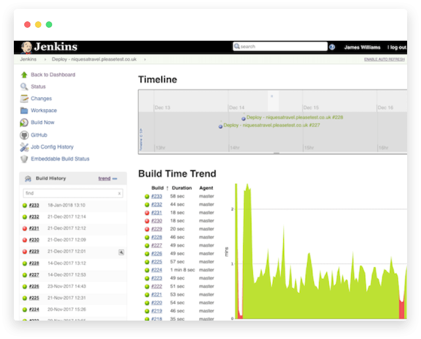This screenshot has width=421, height=339.
Task: Open Job Config History
Action: 52,147
